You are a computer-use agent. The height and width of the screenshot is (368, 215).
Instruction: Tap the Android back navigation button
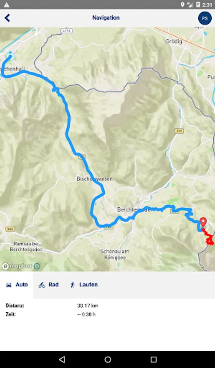[x=62, y=359]
